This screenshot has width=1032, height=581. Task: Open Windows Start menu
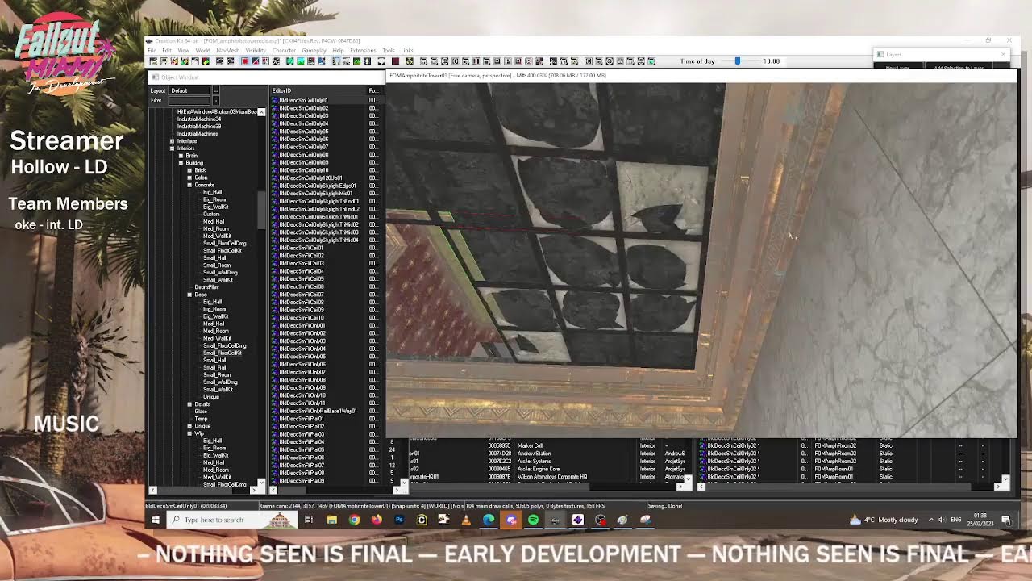click(x=156, y=520)
